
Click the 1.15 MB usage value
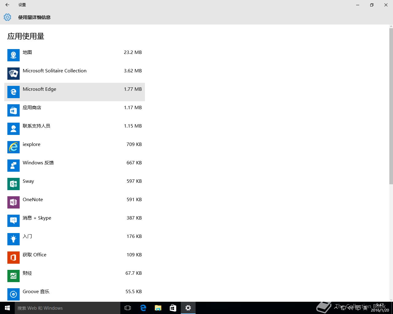point(133,126)
